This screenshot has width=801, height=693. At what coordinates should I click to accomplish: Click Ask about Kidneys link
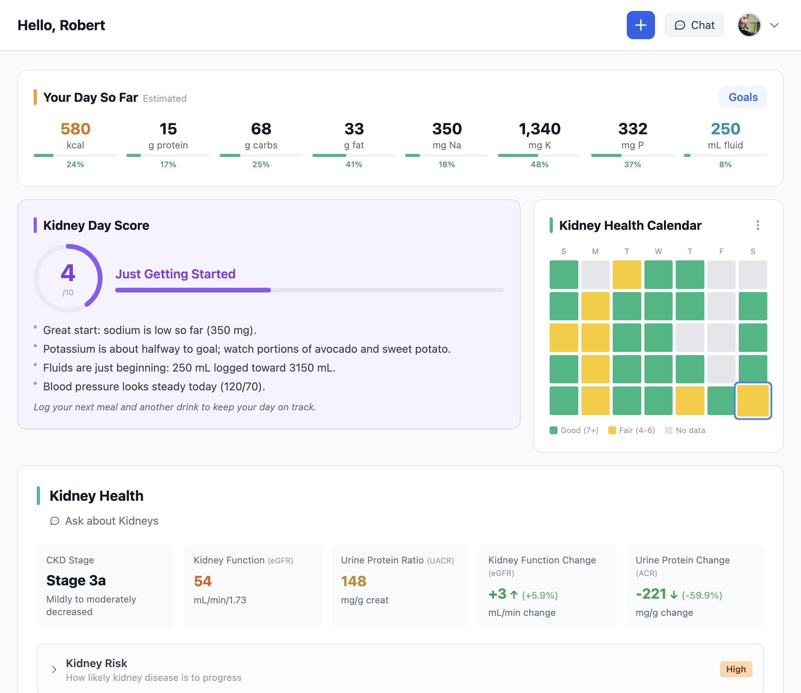[112, 521]
